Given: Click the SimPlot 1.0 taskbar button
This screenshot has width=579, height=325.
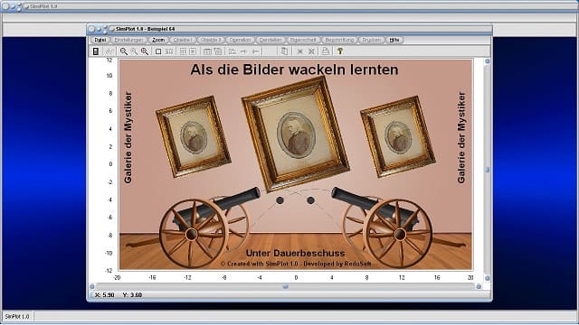Looking at the screenshot, I should pyautogui.click(x=17, y=317).
